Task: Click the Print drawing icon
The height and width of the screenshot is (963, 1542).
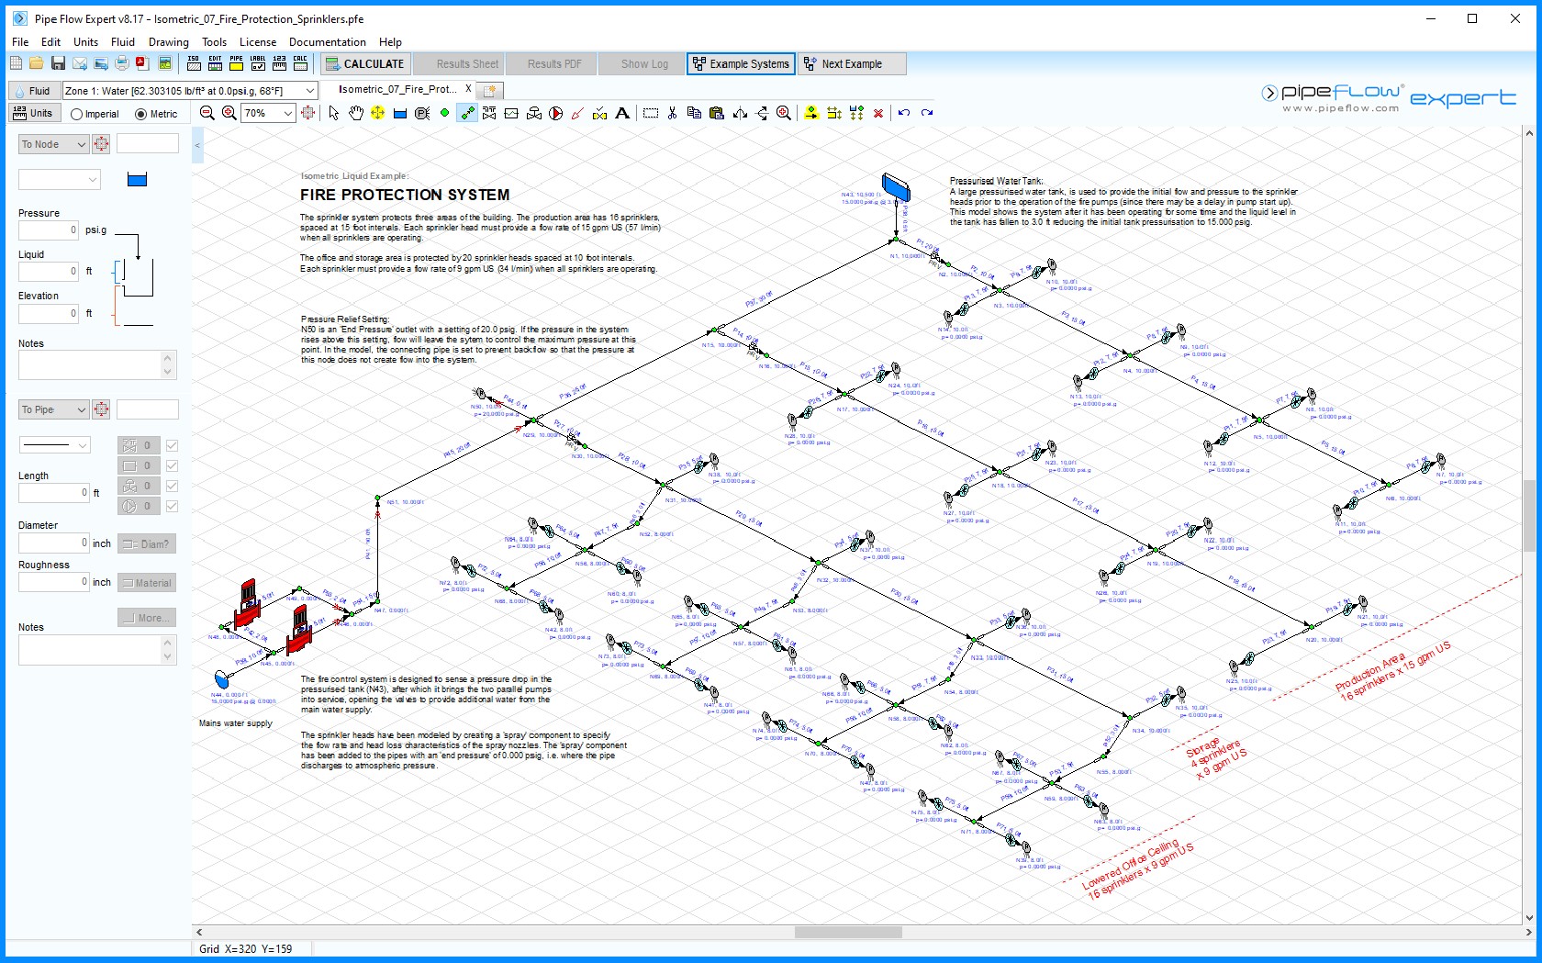Action: click(121, 64)
